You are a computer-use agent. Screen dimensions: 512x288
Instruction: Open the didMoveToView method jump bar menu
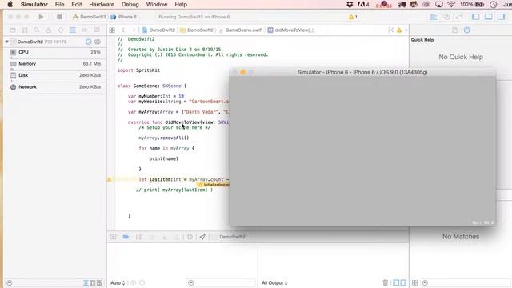(x=291, y=30)
